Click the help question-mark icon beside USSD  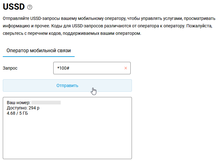click(x=30, y=7)
